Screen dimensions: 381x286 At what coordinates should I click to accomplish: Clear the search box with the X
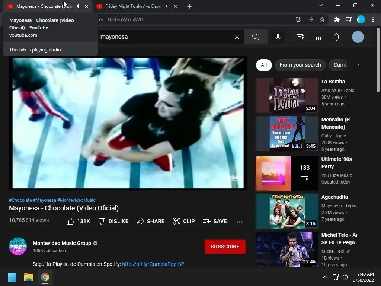click(x=237, y=37)
